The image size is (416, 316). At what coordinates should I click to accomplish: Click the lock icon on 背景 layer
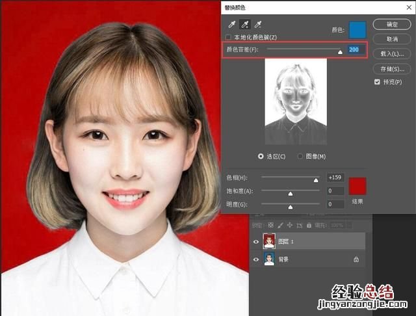click(356, 259)
